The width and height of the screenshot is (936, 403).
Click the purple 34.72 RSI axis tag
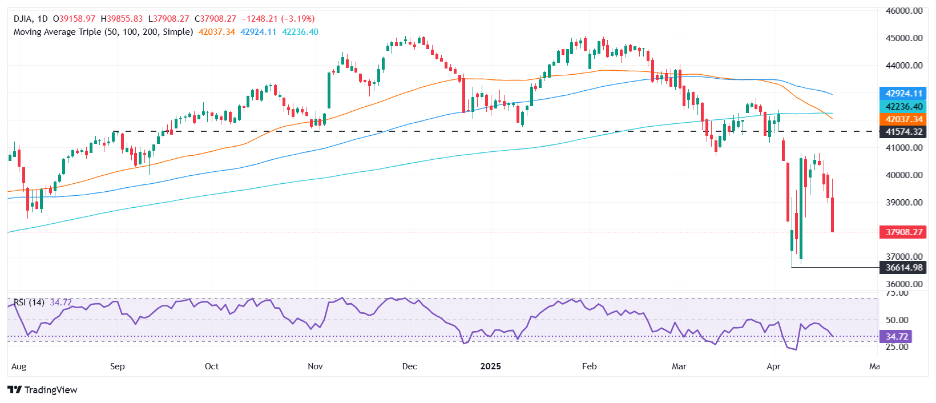pos(896,337)
